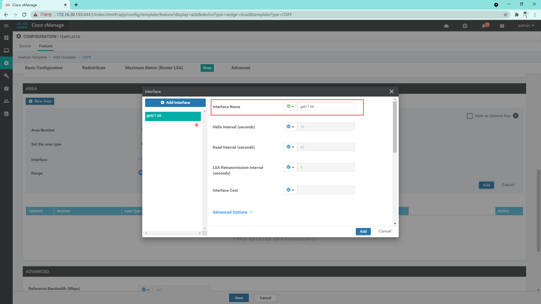Open the Tools wrench icon in sidebar
Viewport: 541px width, 304px height.
(x=6, y=75)
